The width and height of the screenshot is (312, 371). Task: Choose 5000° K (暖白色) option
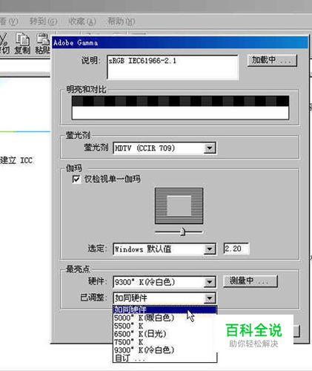coord(165,318)
